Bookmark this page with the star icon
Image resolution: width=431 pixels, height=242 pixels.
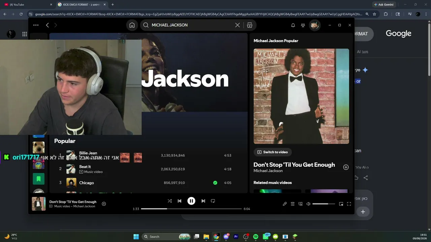[x=374, y=14]
